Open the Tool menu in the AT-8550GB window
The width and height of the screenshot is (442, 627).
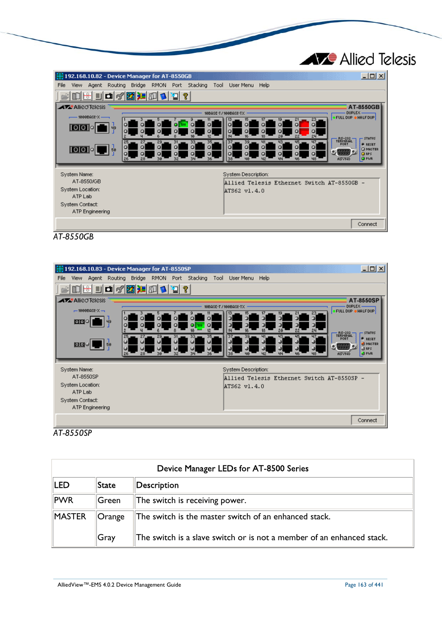click(x=218, y=85)
